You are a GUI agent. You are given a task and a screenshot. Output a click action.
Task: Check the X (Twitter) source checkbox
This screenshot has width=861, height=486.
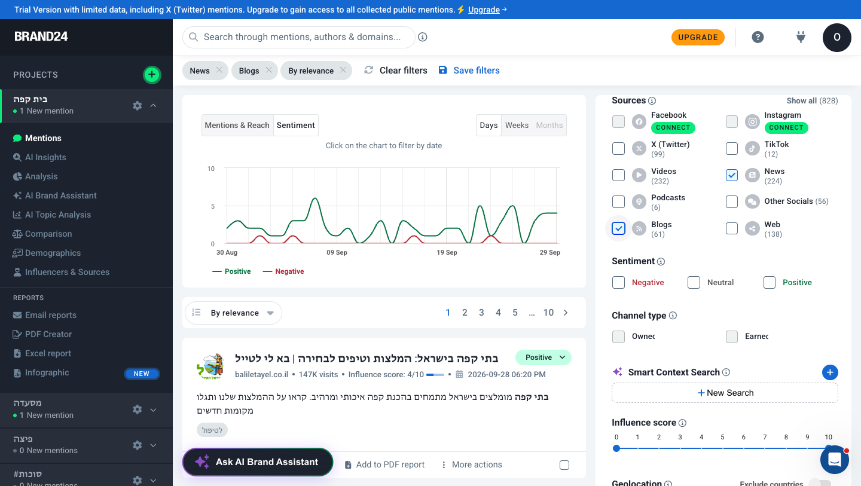tap(618, 148)
